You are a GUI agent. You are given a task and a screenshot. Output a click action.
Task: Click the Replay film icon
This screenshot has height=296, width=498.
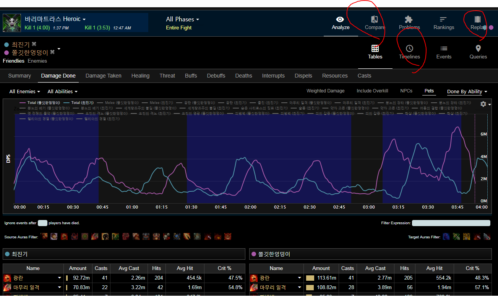pos(477,19)
